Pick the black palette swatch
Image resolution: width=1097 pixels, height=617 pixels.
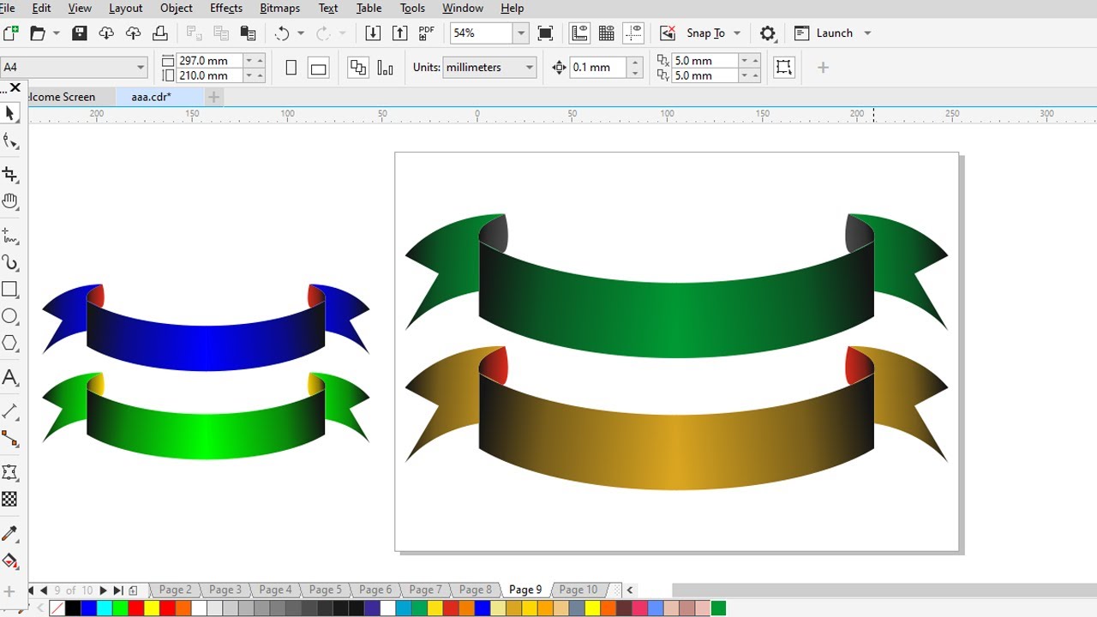72,608
